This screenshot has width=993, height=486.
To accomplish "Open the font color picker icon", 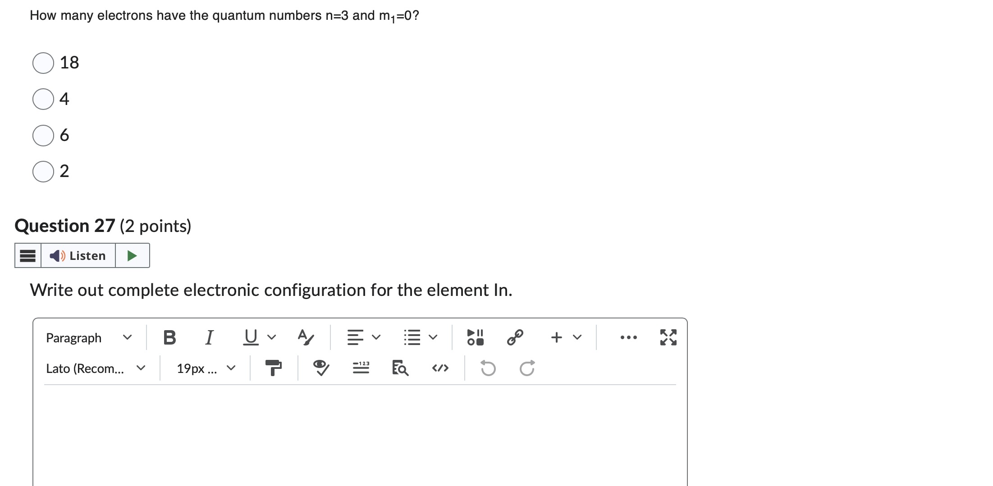I will pos(304,337).
